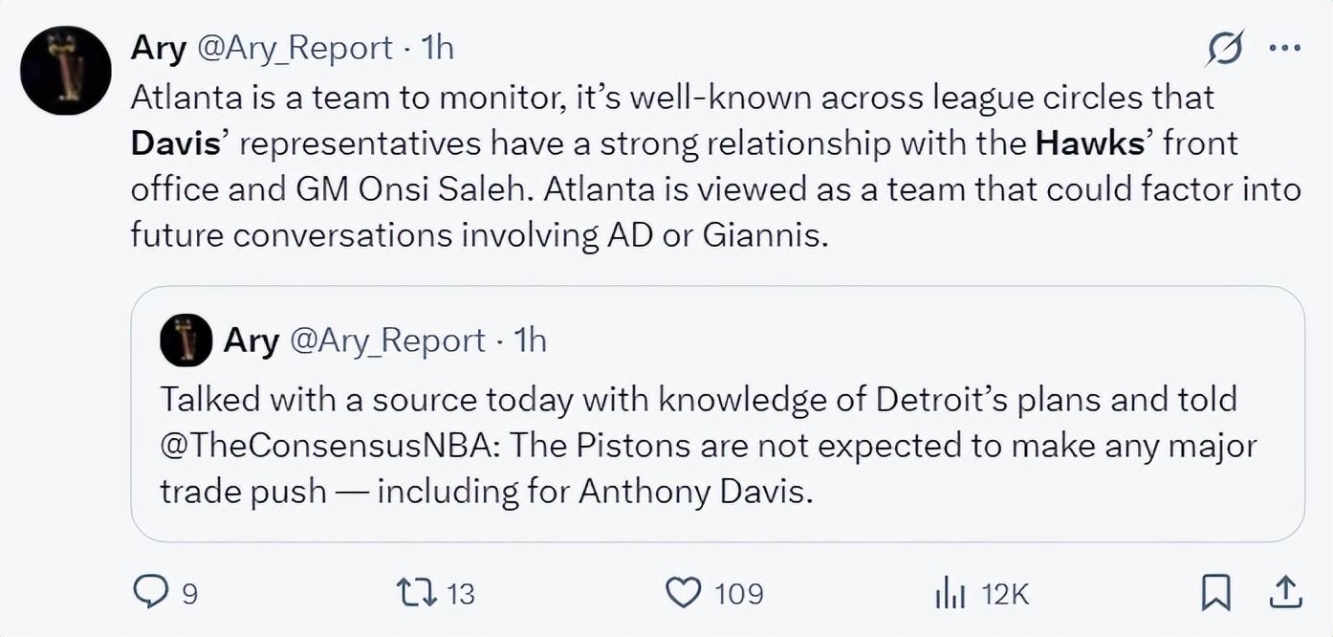Open view analytics bar chart icon

pos(951,594)
